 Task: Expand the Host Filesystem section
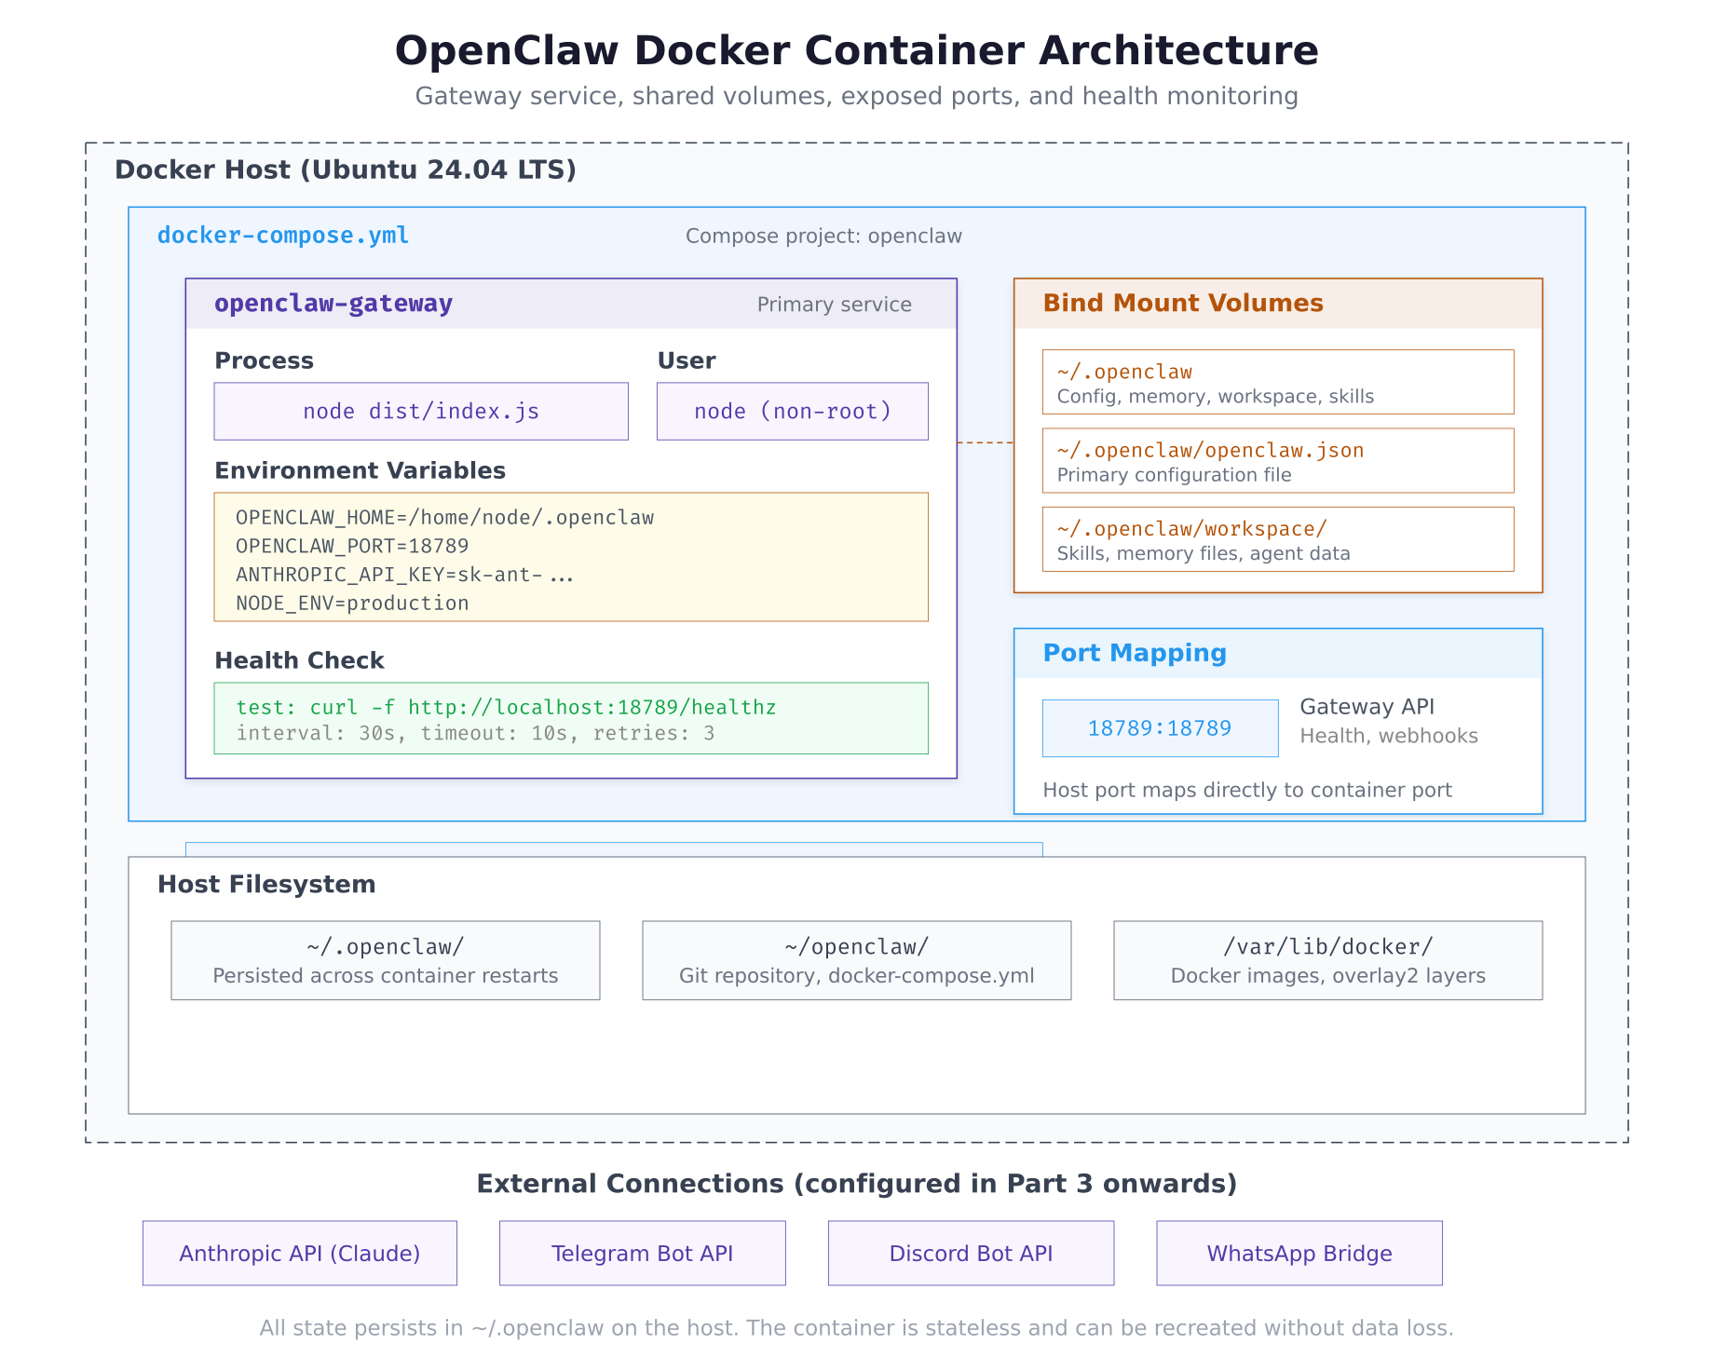pos(265,884)
